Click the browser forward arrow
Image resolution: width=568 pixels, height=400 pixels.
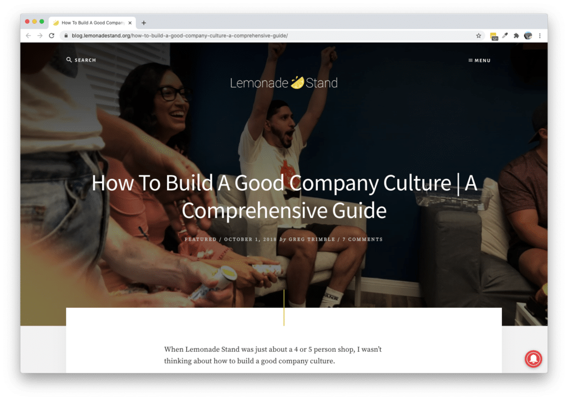click(x=40, y=36)
